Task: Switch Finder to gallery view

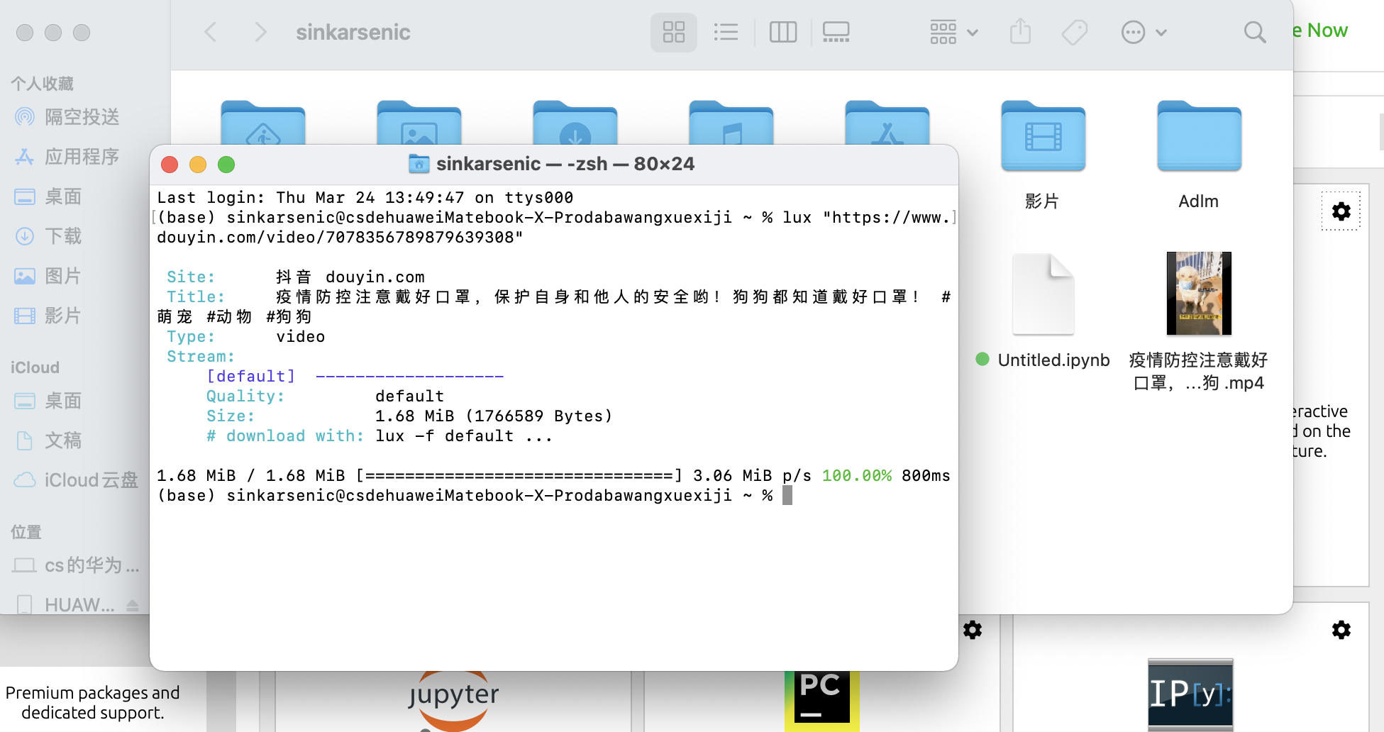Action: pos(836,32)
